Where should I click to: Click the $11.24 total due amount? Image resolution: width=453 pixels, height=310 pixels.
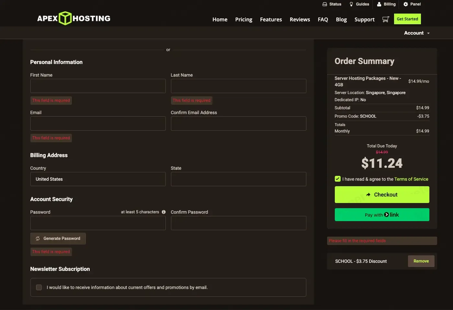(x=382, y=163)
